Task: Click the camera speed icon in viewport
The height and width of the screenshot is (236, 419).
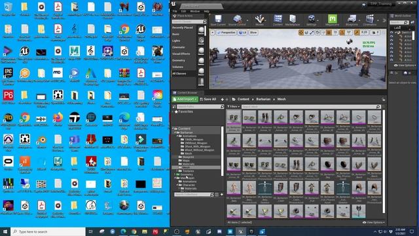Action: (374, 32)
